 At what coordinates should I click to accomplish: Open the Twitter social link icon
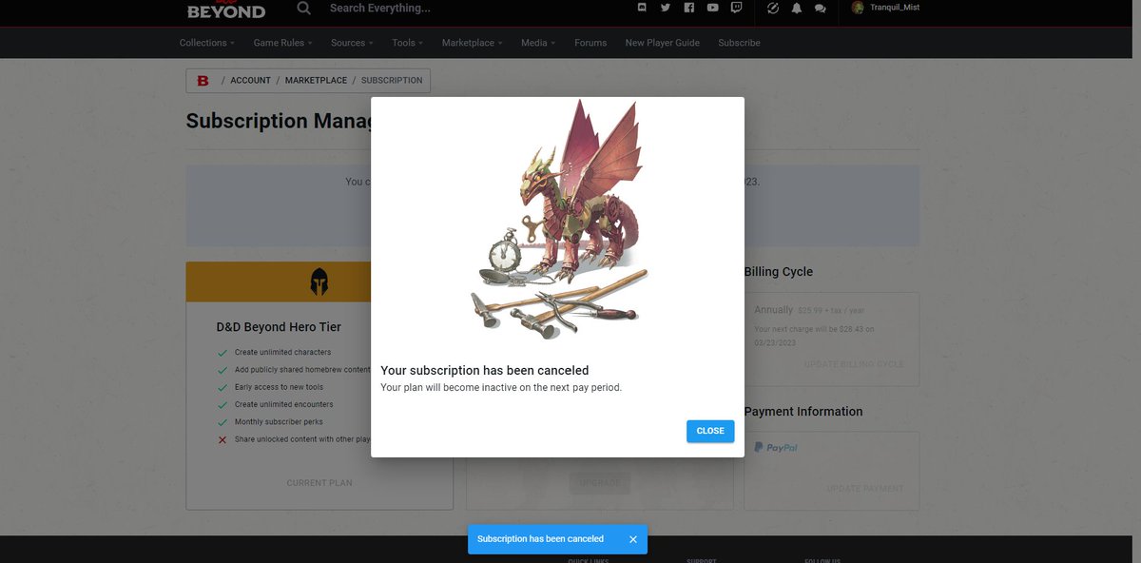coord(666,8)
